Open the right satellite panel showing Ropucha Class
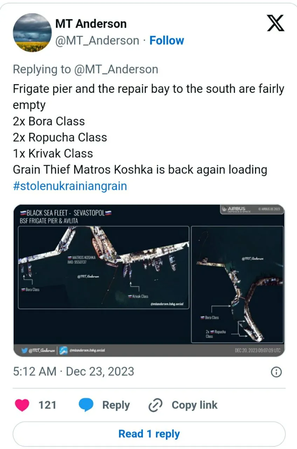 tap(237, 284)
